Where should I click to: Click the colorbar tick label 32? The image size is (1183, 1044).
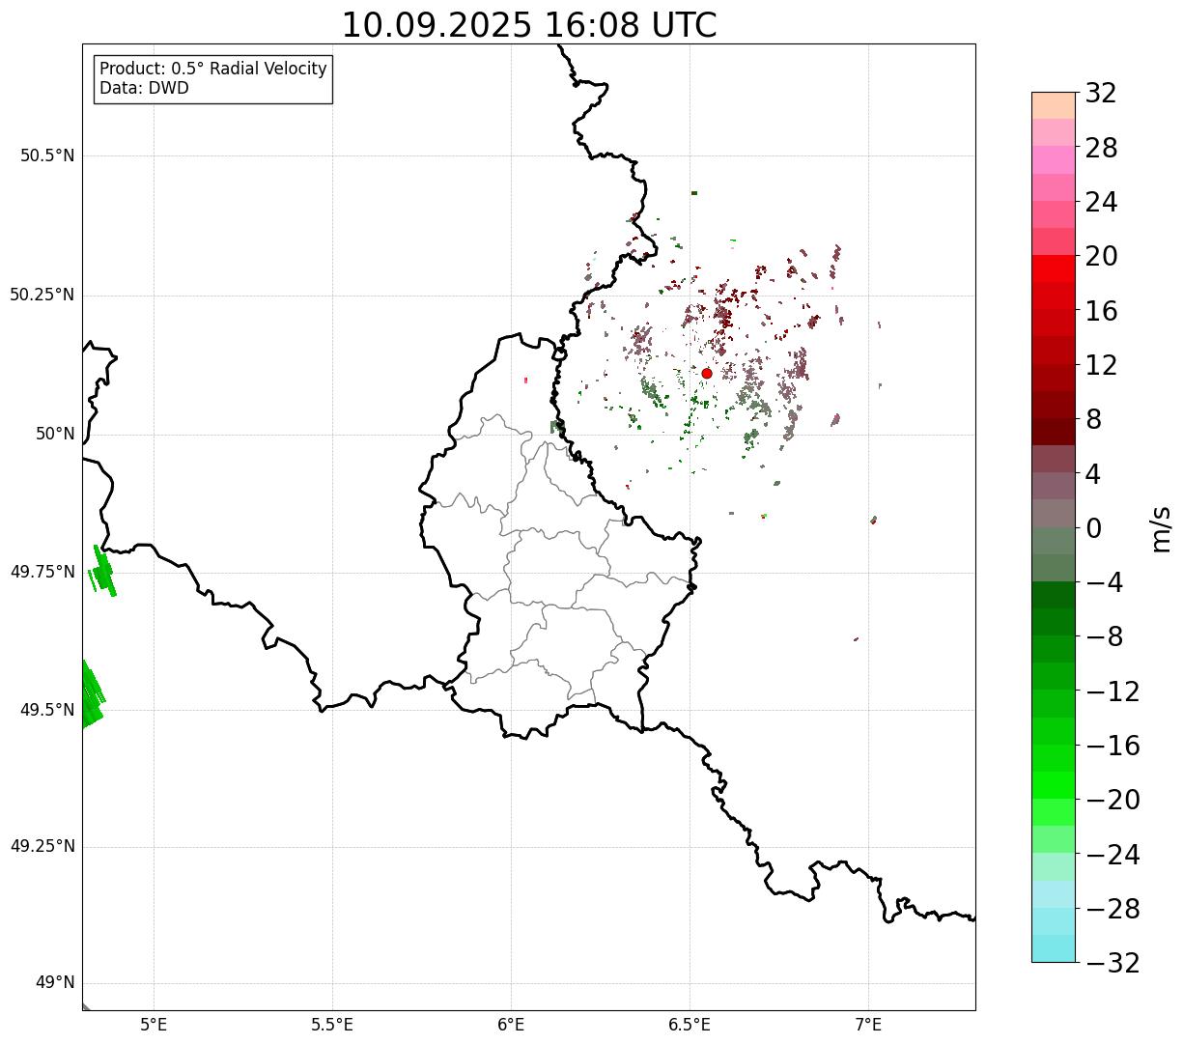(1101, 94)
